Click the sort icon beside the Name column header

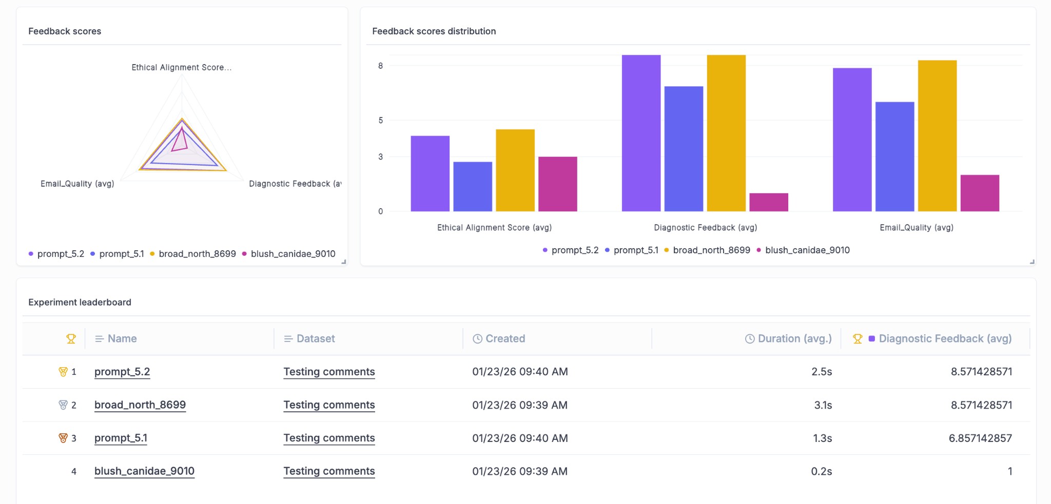[99, 338]
